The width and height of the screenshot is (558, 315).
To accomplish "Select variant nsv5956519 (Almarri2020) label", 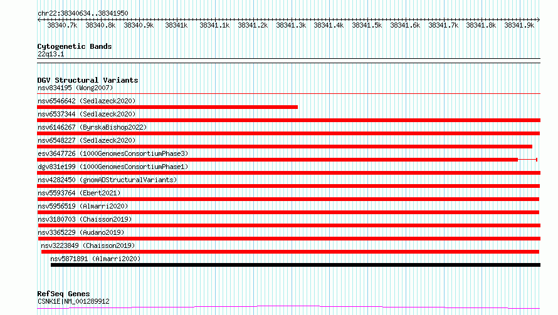I will click(83, 206).
